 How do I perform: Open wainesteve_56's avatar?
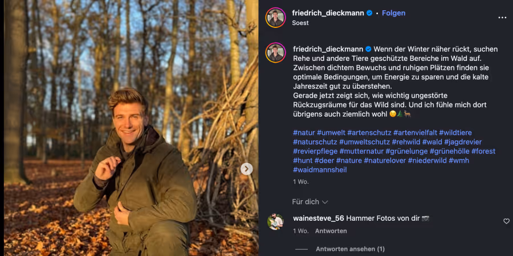275,222
